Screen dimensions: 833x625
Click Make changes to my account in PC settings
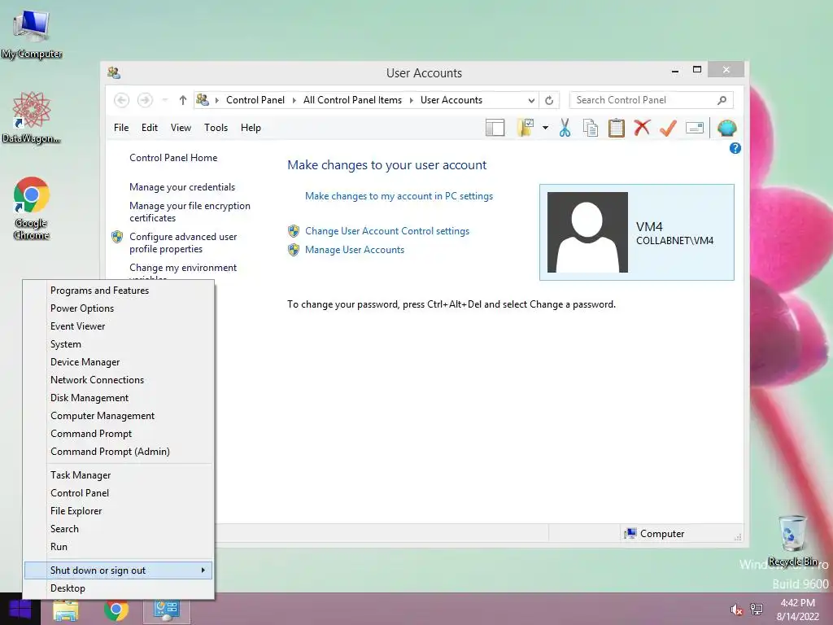click(x=399, y=196)
